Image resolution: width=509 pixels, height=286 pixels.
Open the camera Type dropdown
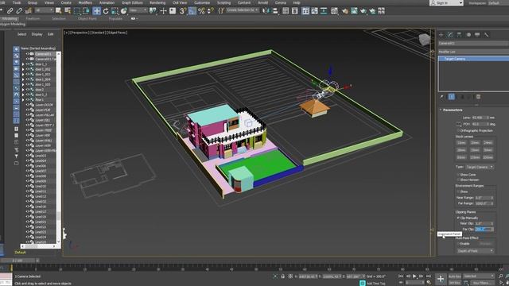coord(480,167)
